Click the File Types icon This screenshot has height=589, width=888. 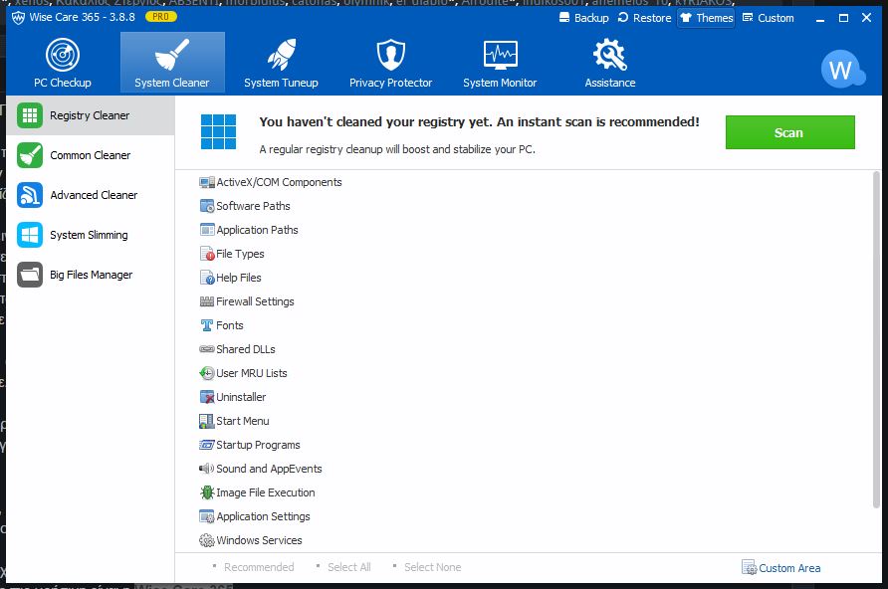(207, 254)
